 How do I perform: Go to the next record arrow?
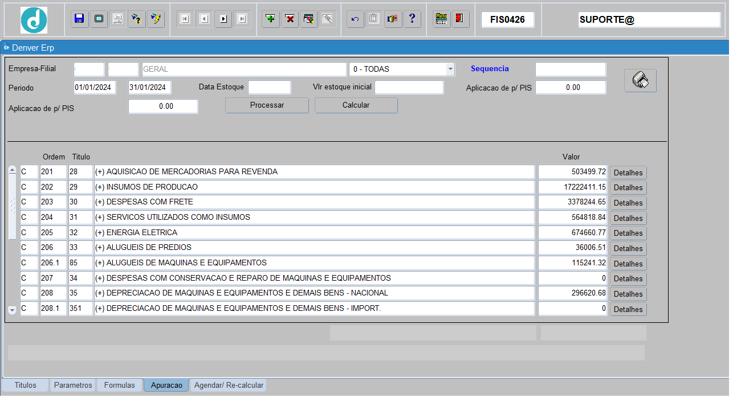pyautogui.click(x=223, y=19)
